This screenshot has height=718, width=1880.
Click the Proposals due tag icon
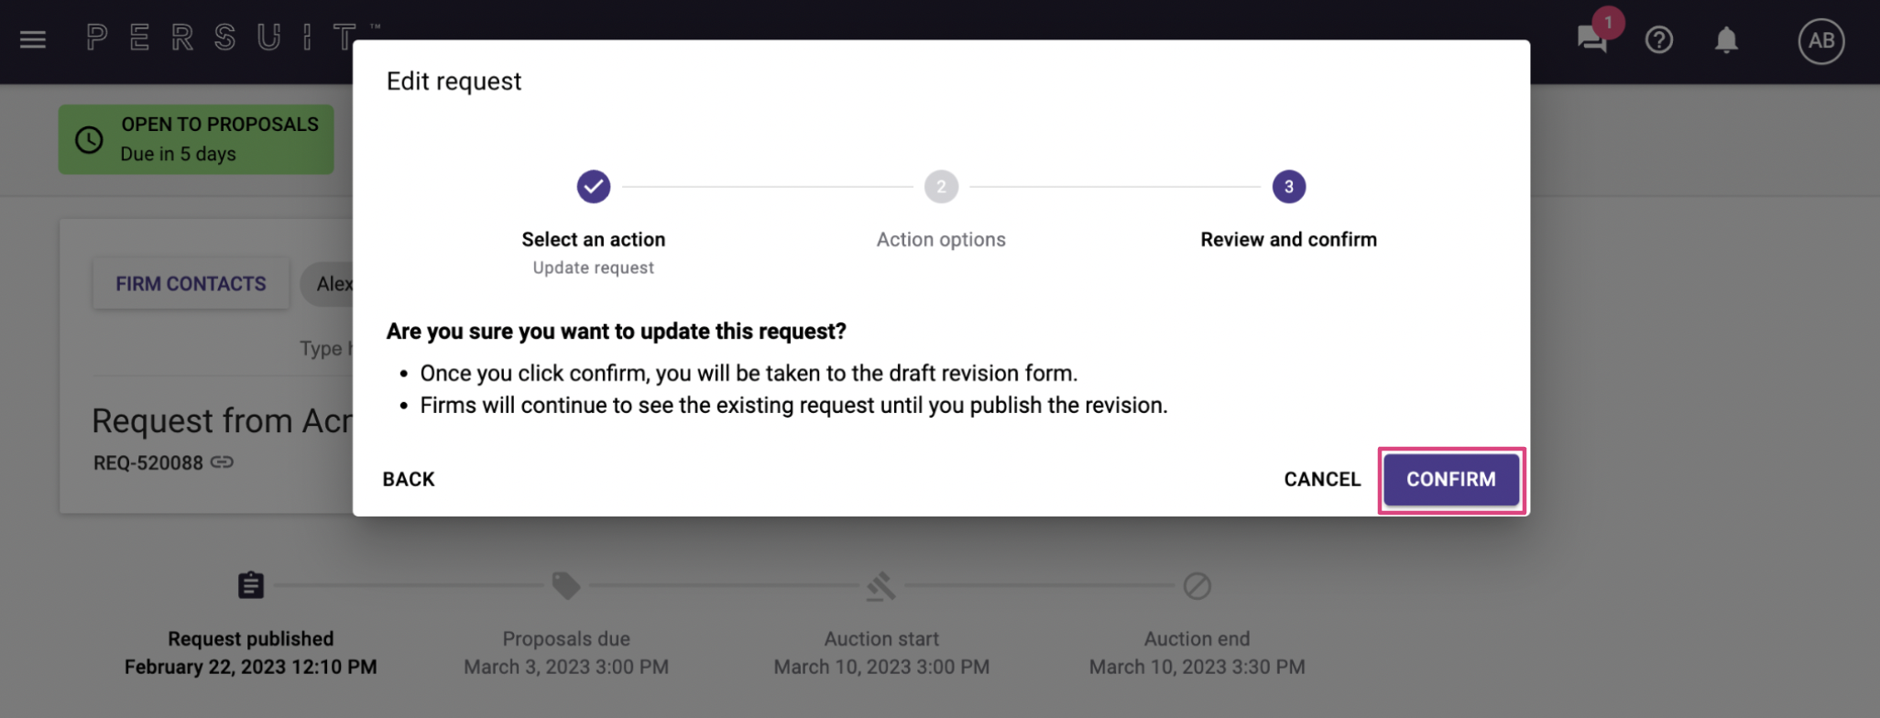coord(566,585)
